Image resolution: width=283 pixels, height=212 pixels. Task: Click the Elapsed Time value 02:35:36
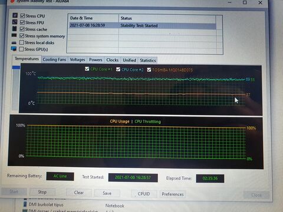[x=210, y=178]
